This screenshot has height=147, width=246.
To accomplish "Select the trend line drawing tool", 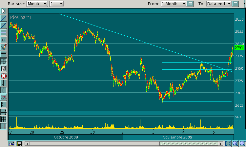I will tap(4, 18).
